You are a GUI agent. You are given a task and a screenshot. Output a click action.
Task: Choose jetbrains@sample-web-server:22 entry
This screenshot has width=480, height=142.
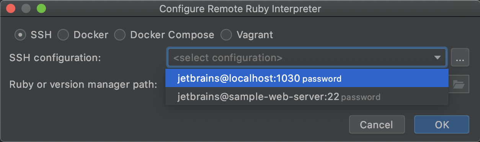[307, 97]
